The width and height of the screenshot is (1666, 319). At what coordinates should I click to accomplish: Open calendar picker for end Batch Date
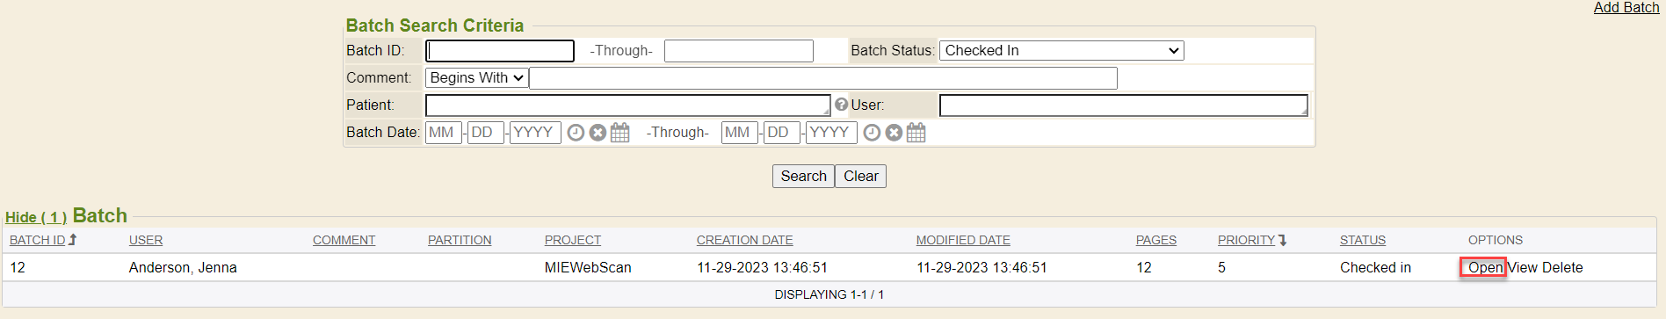tap(916, 133)
